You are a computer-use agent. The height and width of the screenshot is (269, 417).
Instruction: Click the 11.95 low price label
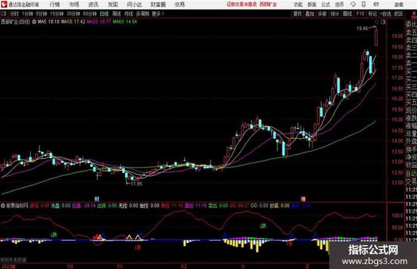point(136,184)
